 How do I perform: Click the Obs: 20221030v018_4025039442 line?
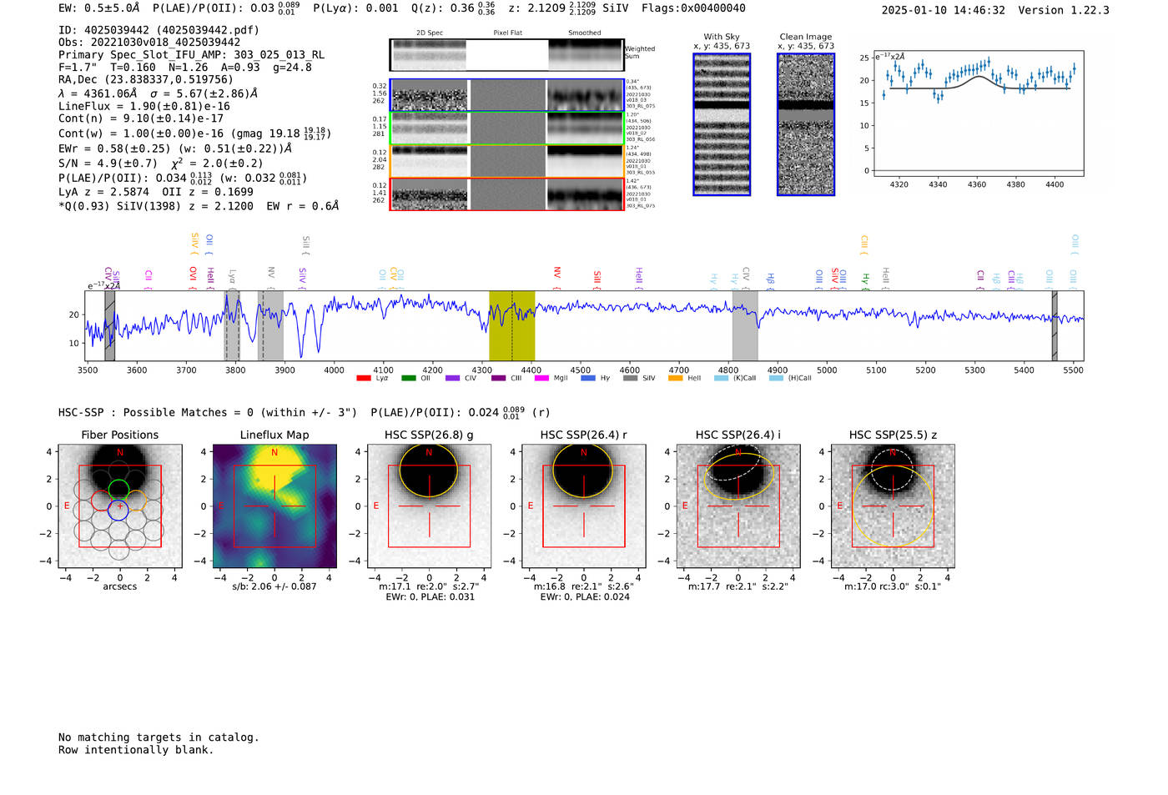[149, 43]
